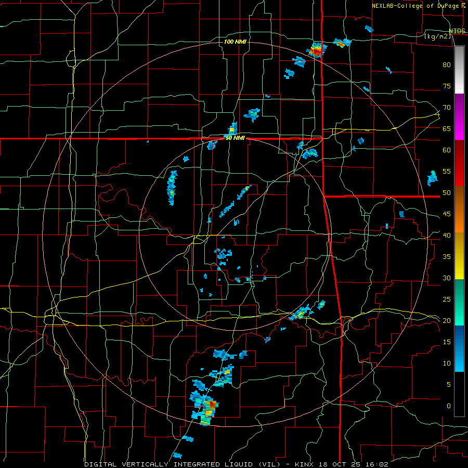Image resolution: width=468 pixels, height=468 pixels.
Task: Pick the red segment of color bar
Action: click(459, 163)
